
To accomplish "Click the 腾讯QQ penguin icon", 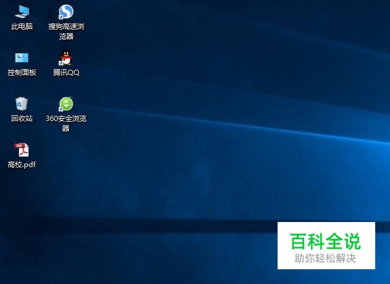I will click(x=66, y=58).
